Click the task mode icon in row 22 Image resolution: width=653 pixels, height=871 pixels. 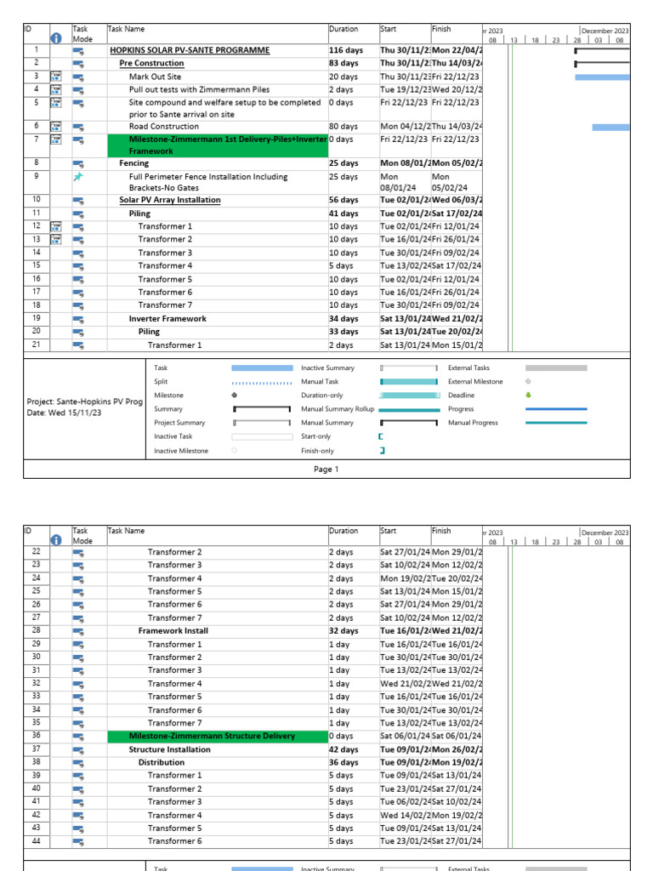pyautogui.click(x=77, y=553)
